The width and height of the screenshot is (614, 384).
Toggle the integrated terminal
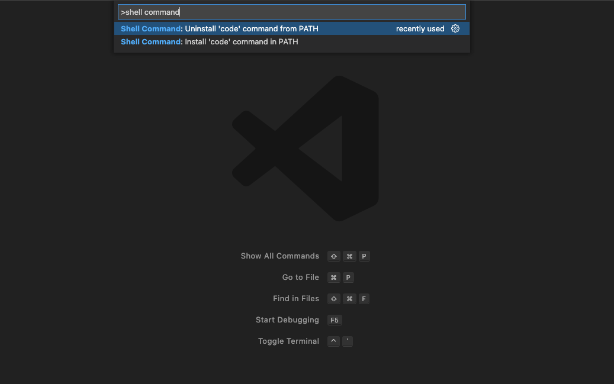288,341
